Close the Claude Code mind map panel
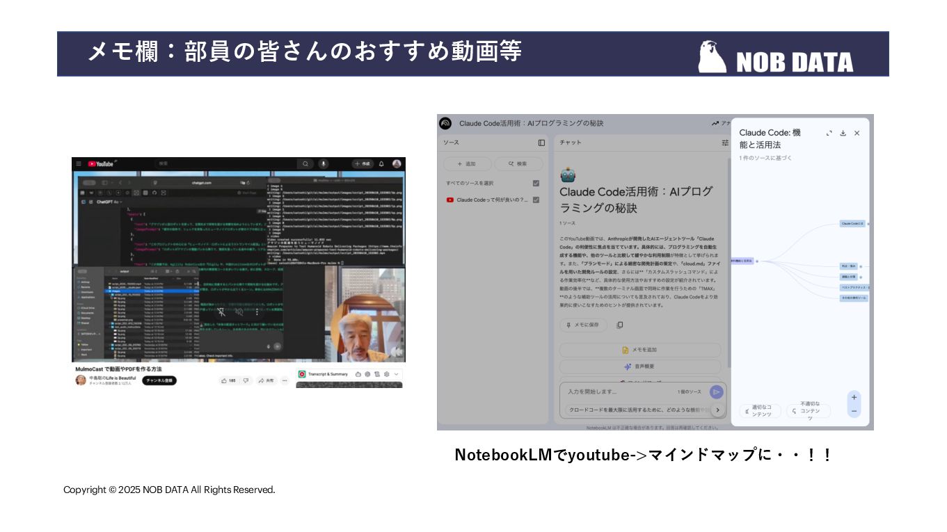 tap(857, 133)
